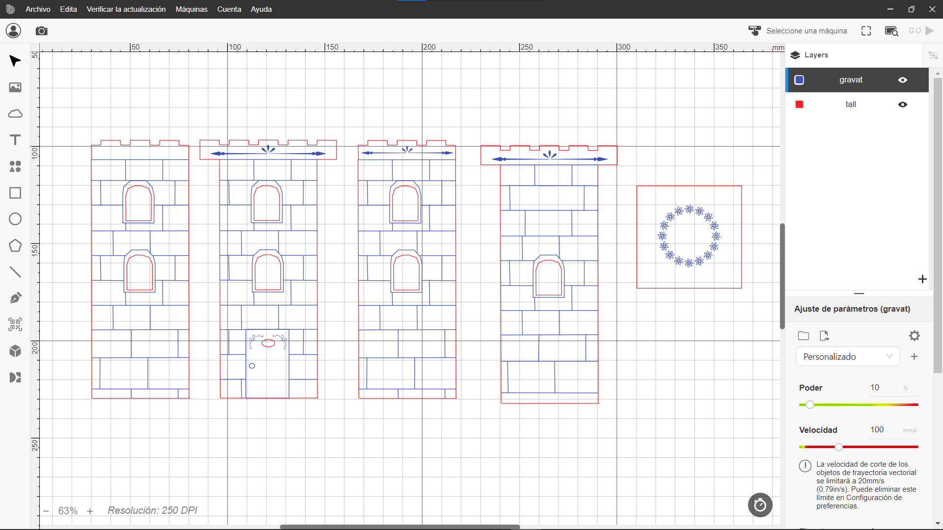Open the QR code generator tool
The image size is (943, 530).
tap(15, 324)
